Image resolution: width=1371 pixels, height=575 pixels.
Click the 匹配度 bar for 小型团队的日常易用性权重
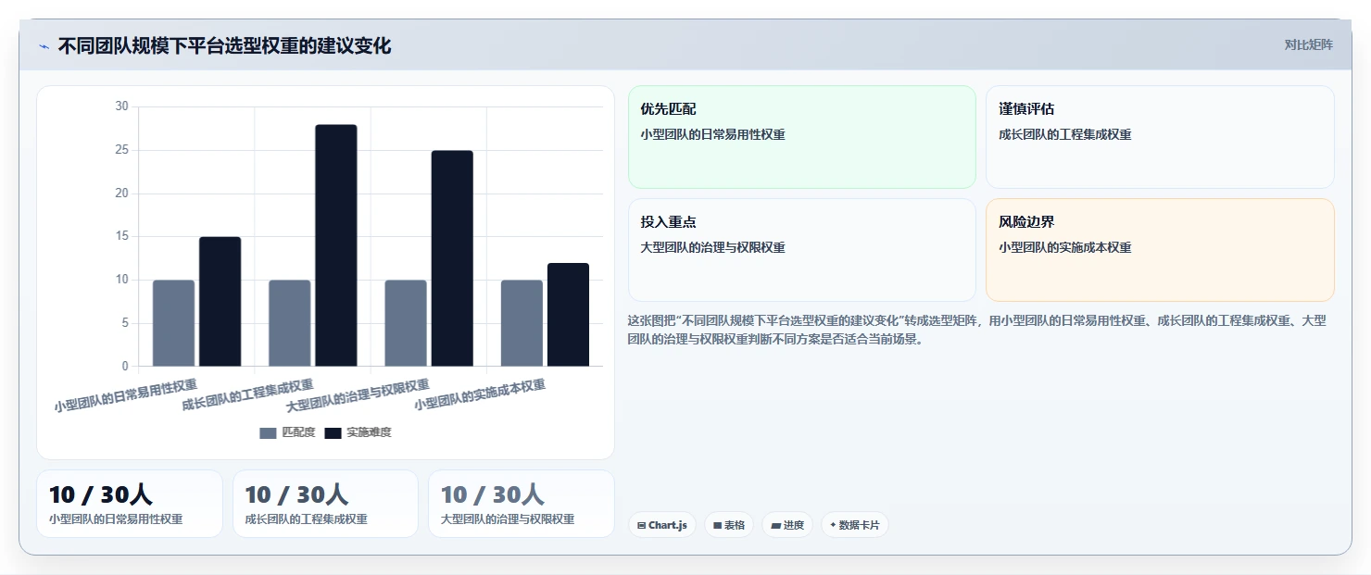pyautogui.click(x=173, y=323)
